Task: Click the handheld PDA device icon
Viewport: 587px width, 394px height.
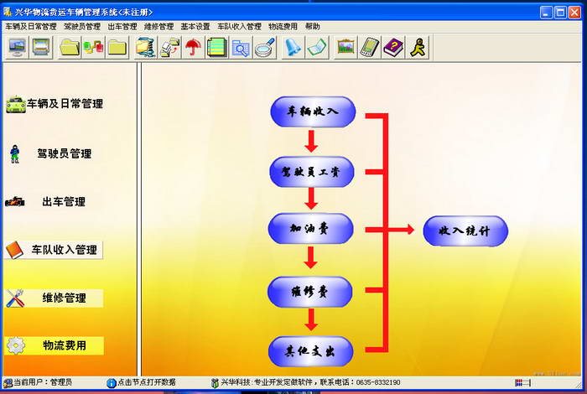Action: [x=370, y=48]
